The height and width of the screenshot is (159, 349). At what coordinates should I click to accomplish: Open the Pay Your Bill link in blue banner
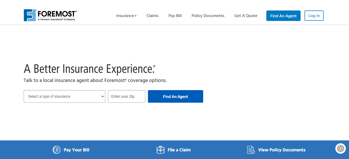tap(77, 150)
